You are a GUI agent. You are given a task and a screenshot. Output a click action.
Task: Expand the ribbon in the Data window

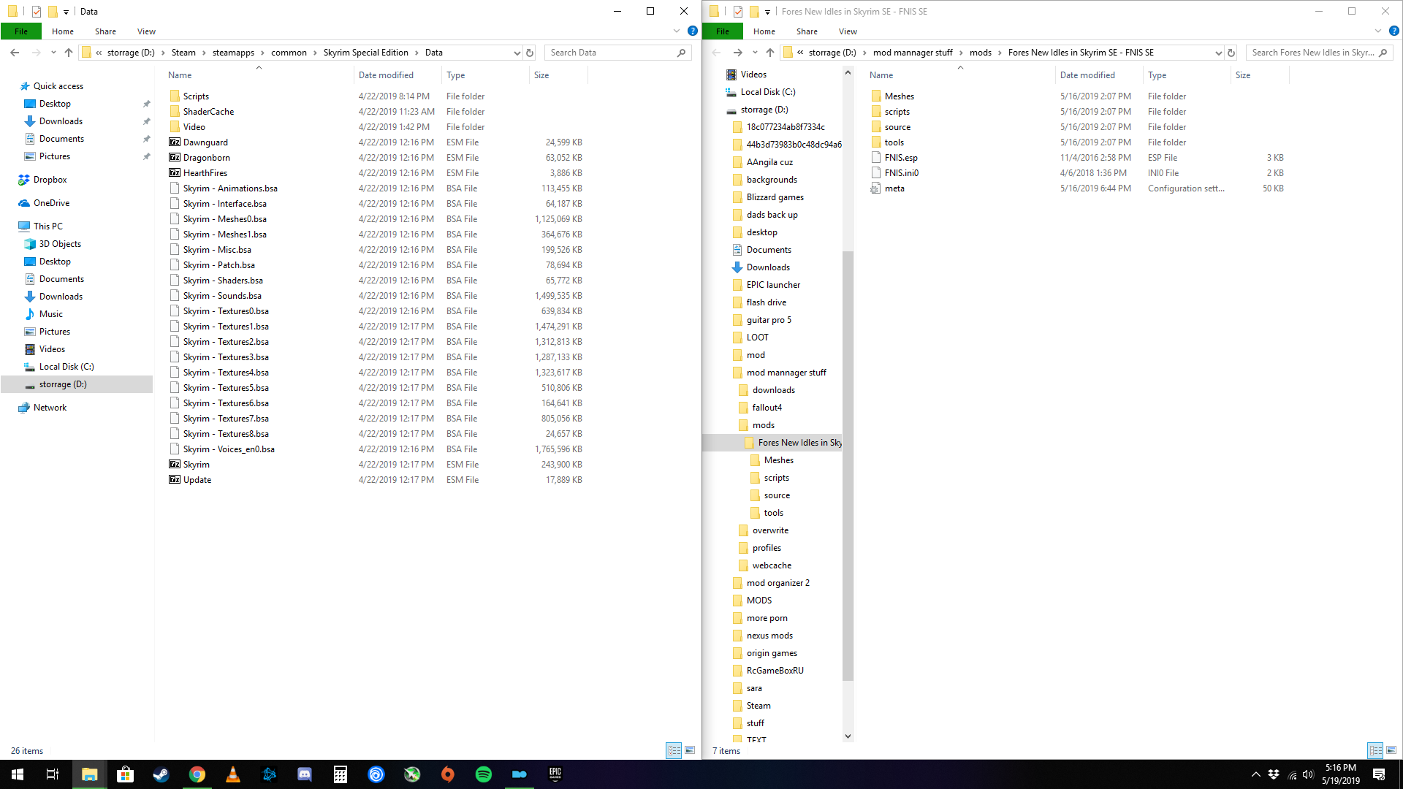[x=676, y=31]
